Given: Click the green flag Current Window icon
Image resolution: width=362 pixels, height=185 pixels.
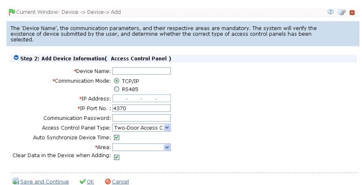Looking at the screenshot, I should point(12,12).
